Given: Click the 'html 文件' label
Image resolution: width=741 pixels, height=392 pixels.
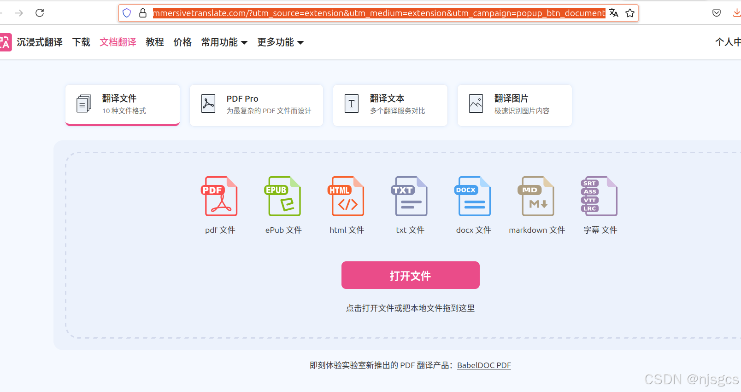Looking at the screenshot, I should coord(347,230).
